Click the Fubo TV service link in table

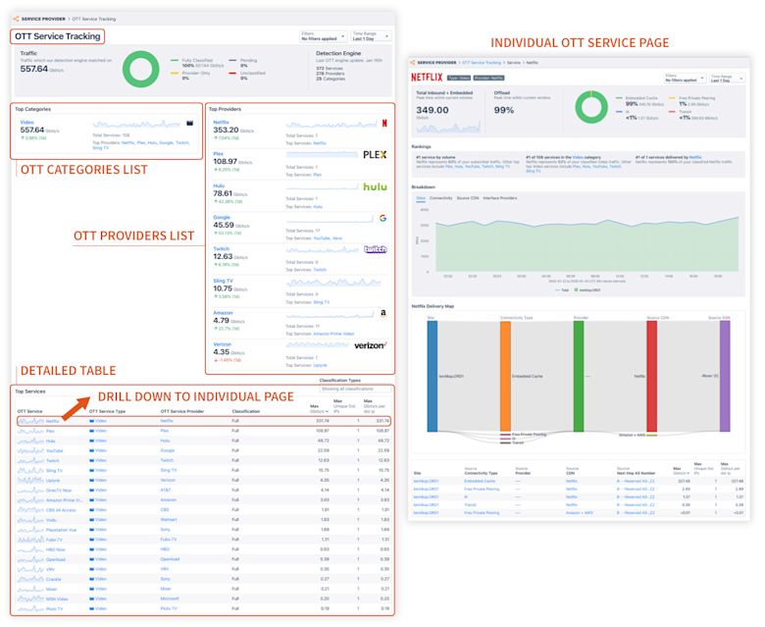(x=54, y=540)
